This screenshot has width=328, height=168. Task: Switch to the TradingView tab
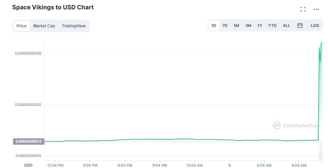pos(73,26)
